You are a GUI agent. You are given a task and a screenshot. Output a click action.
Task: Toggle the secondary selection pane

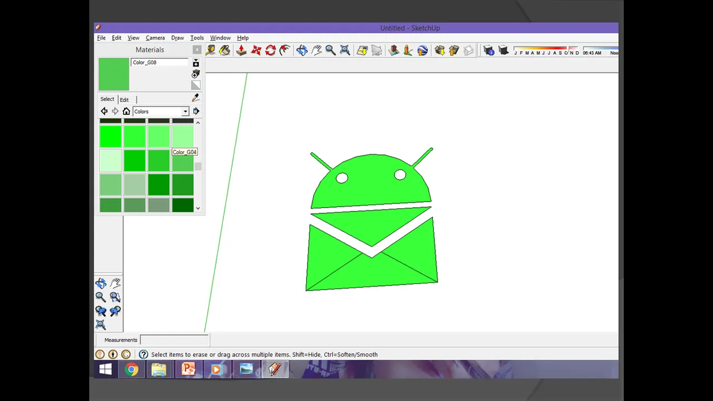196,63
